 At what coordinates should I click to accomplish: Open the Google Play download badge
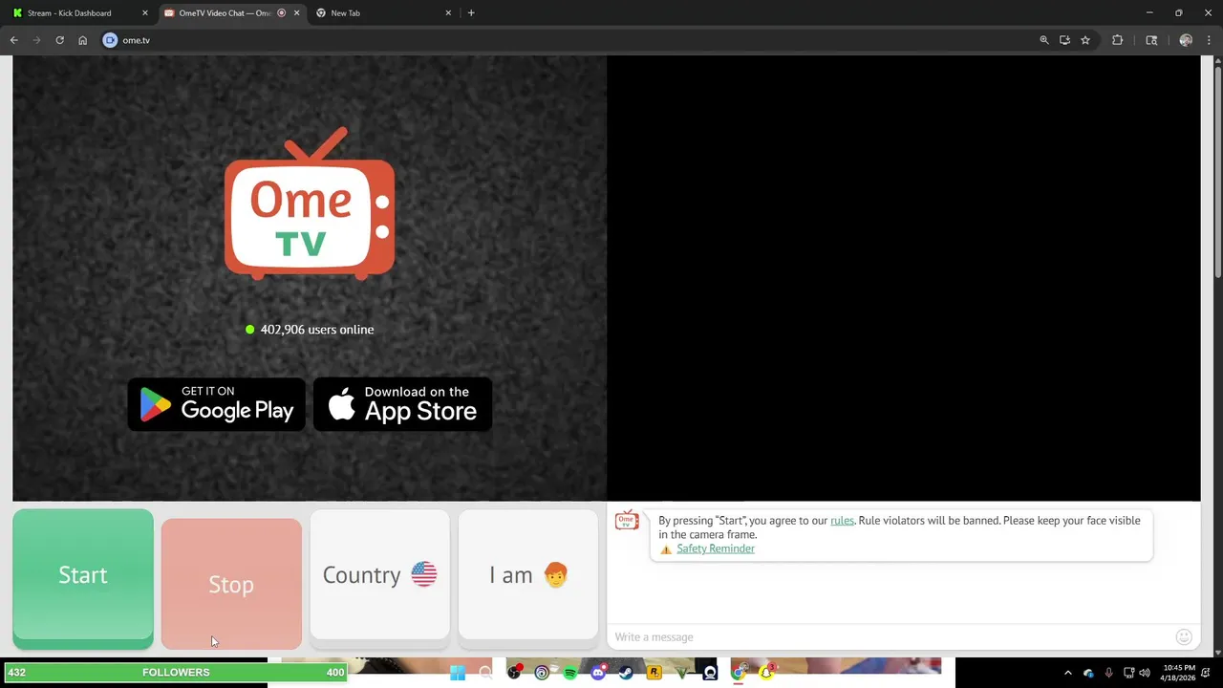point(217,404)
